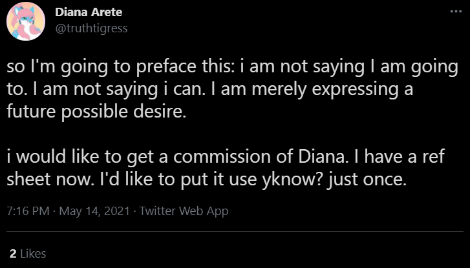Click the line starting "so I'm going to preface"
Viewport: 470px width, 268px height.
[x=232, y=67]
